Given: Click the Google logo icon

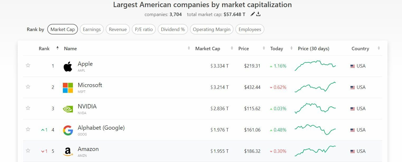Looking at the screenshot, I should [68, 130].
